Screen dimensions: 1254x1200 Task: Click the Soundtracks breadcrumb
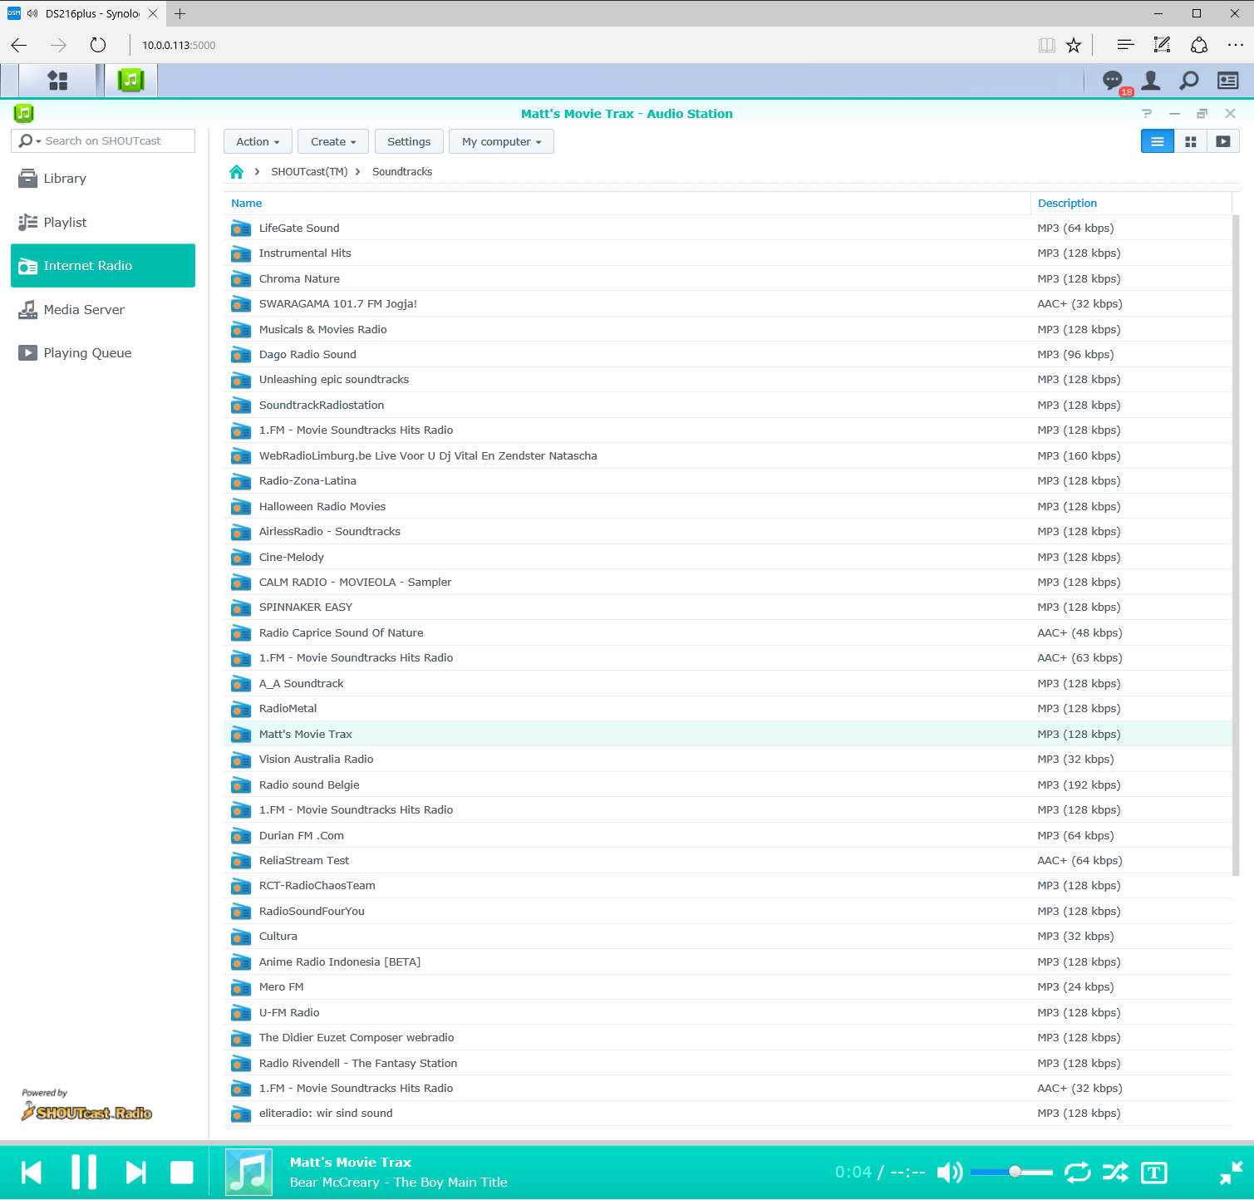(402, 172)
